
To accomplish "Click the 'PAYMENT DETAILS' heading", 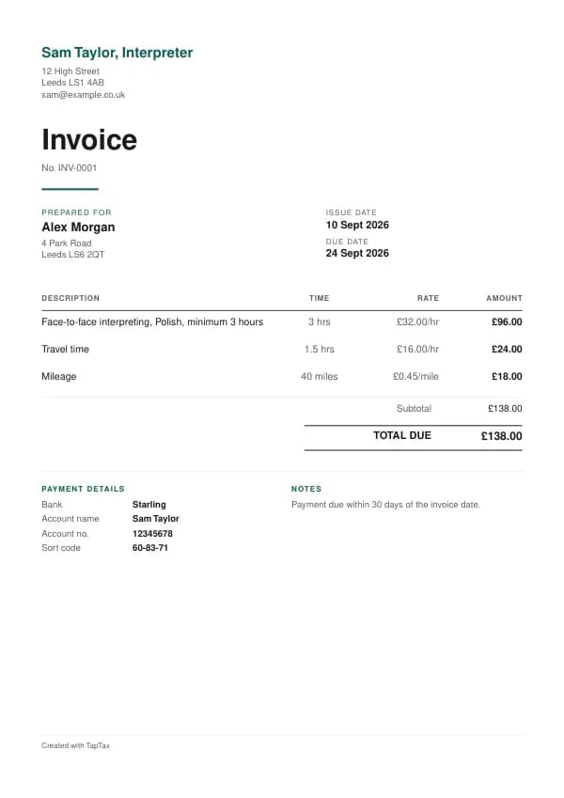I will point(83,489).
